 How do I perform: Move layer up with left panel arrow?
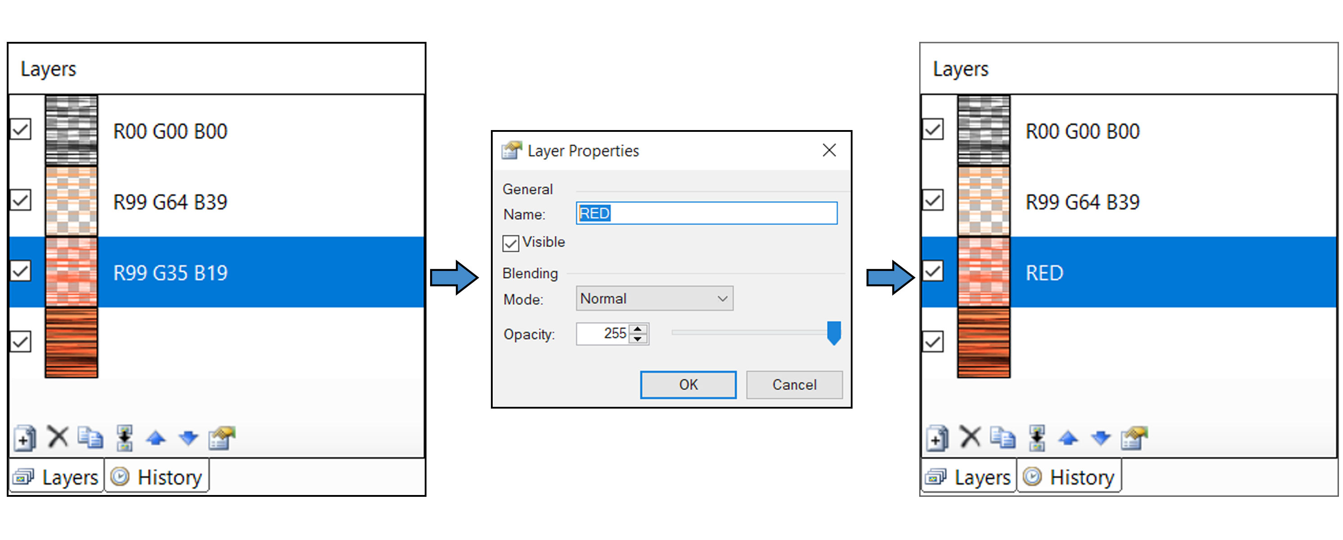(x=156, y=438)
